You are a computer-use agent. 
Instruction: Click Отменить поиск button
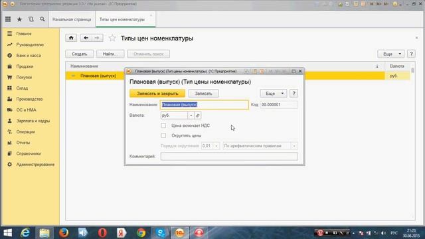[x=149, y=54]
